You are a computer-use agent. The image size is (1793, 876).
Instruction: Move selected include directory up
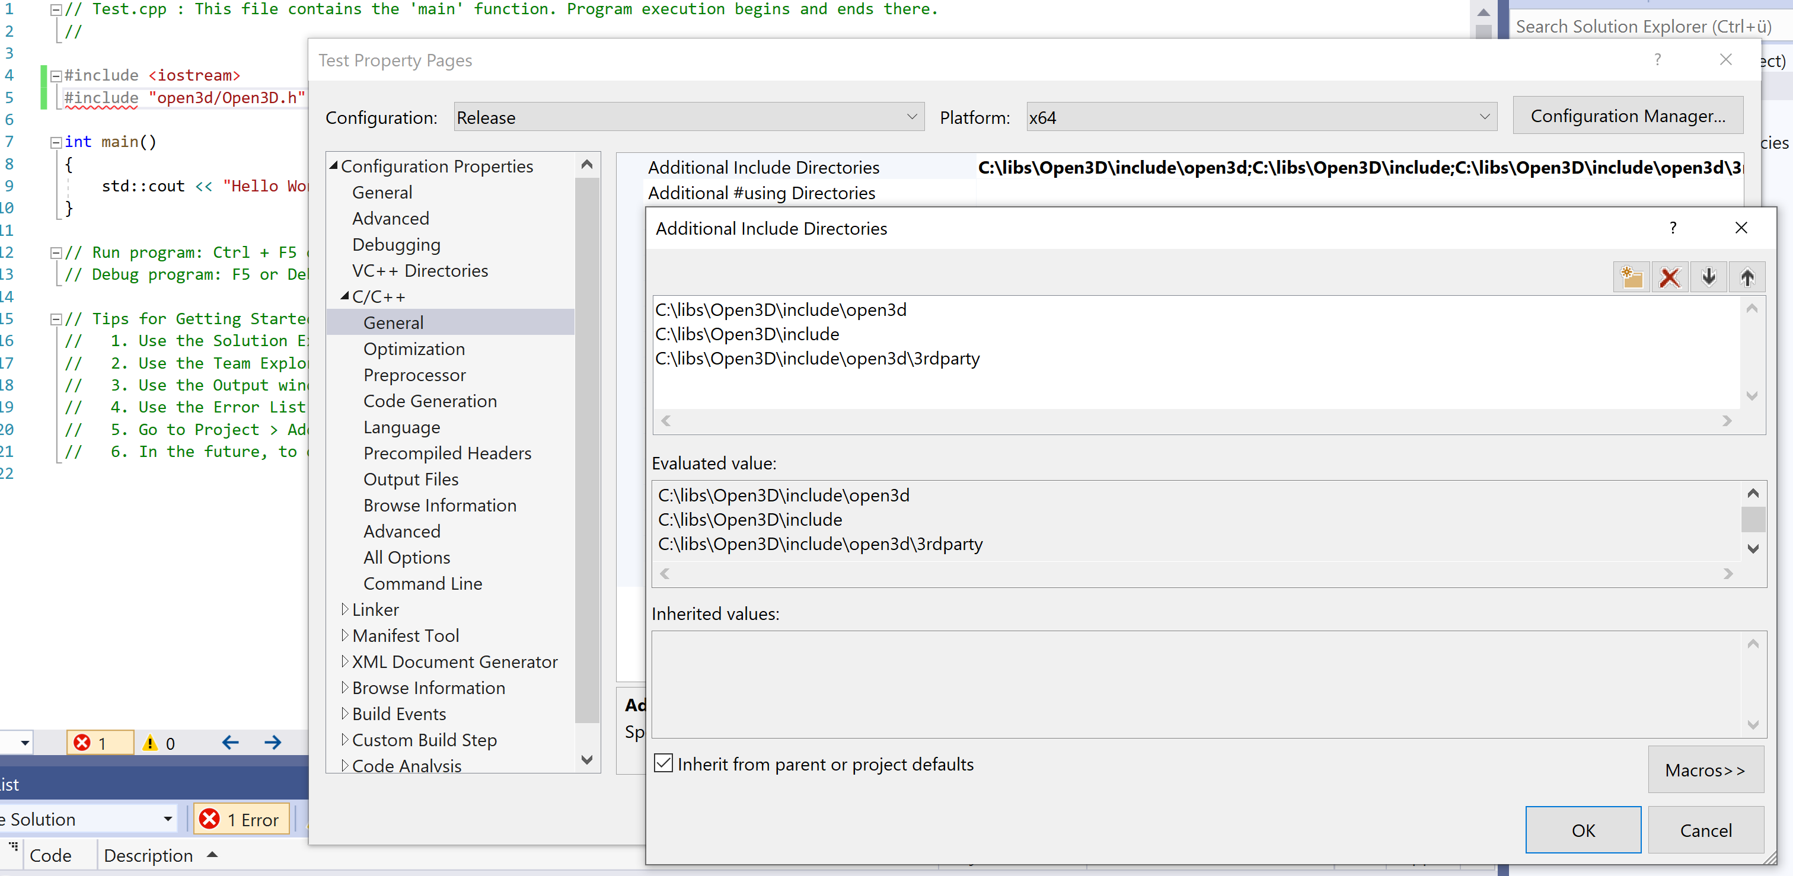click(x=1749, y=276)
